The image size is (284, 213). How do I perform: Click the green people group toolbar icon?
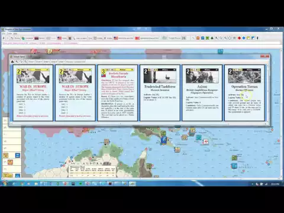pos(212,38)
